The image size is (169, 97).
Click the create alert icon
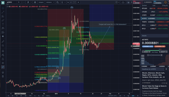click(x=58, y=2)
